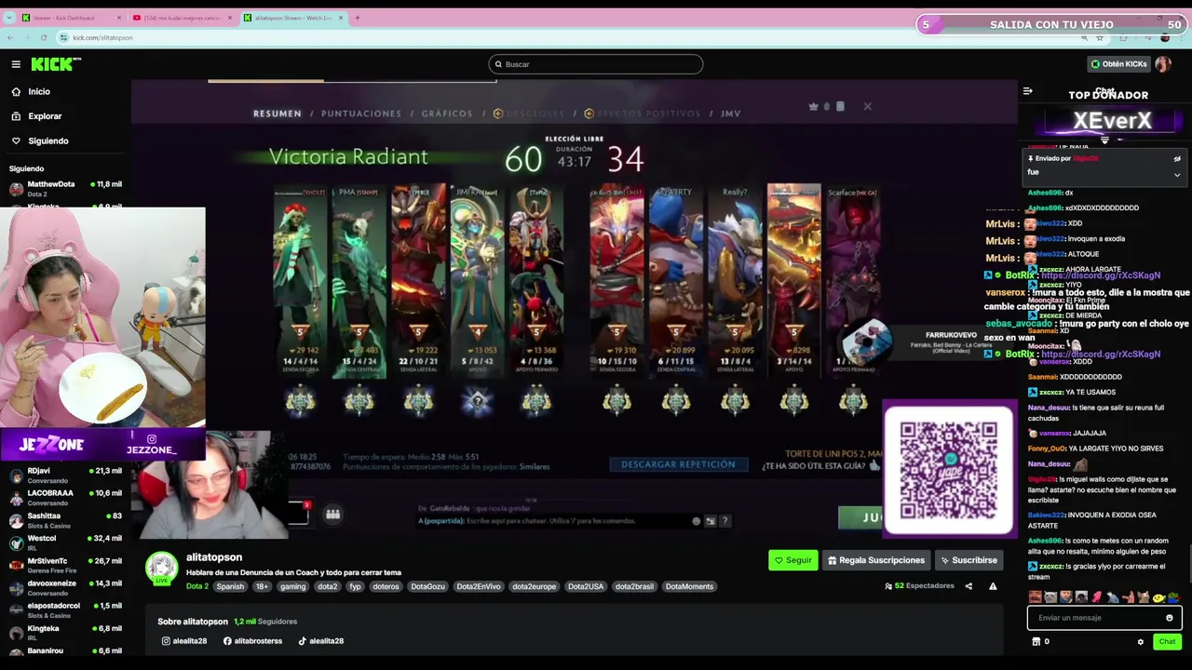
Task: Click the Seguir follow button
Action: 792,560
